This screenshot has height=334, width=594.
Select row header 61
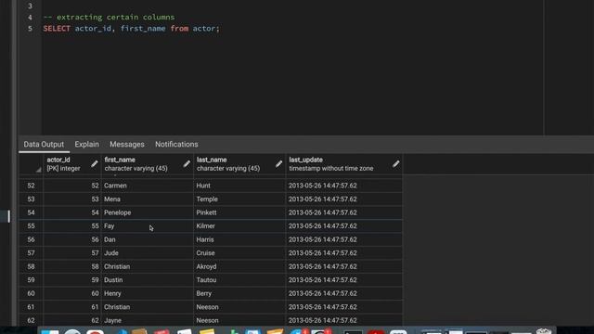click(x=31, y=307)
